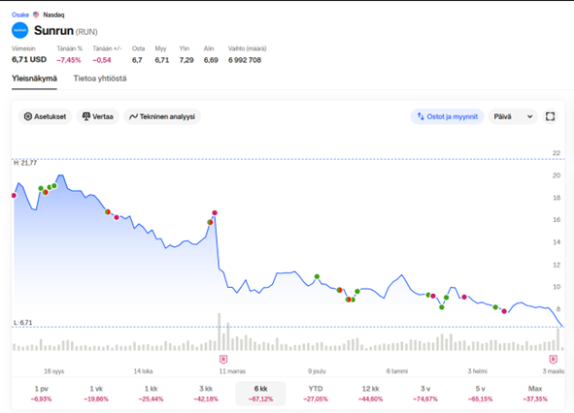Select the Max time range
574x413 pixels.
535,394
